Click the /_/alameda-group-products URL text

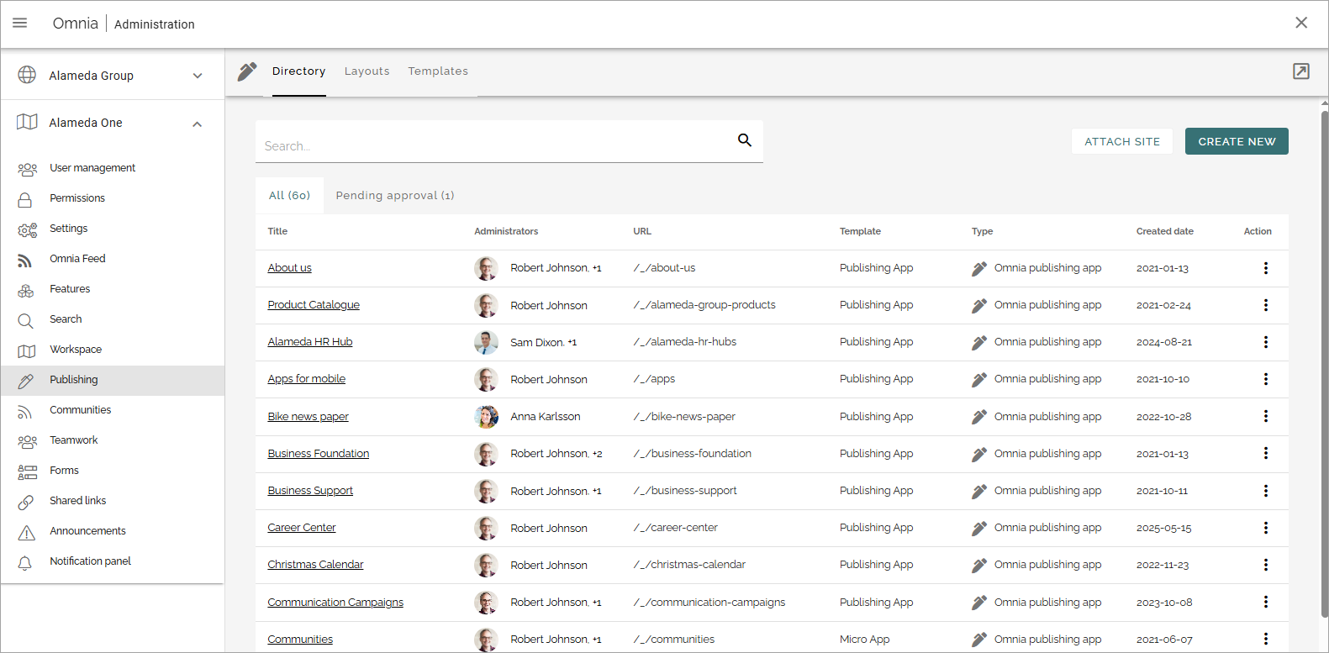point(704,305)
